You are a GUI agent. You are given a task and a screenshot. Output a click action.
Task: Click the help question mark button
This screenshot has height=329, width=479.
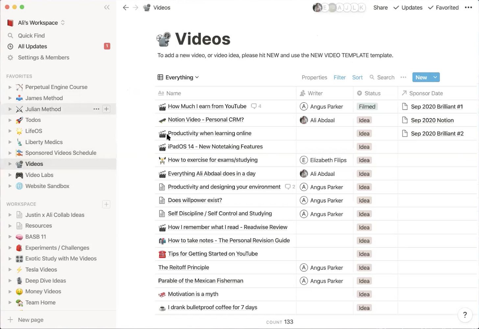click(x=465, y=315)
